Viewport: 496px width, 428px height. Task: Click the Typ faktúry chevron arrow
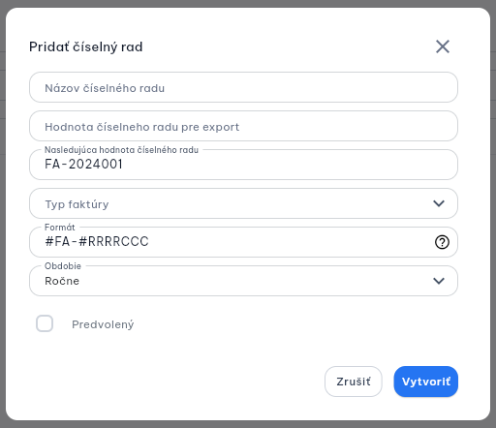click(439, 203)
